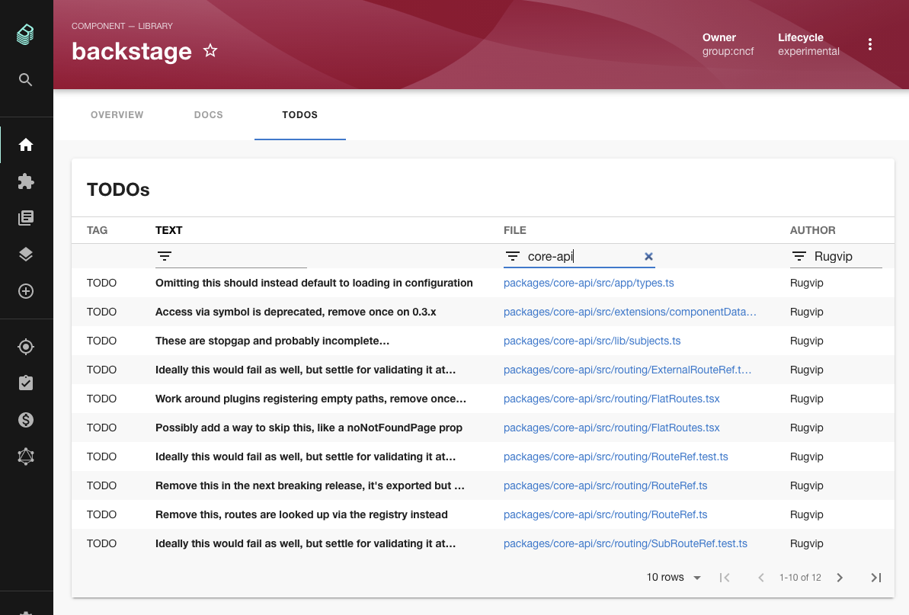Open the Tech Radar target icon

[25, 347]
